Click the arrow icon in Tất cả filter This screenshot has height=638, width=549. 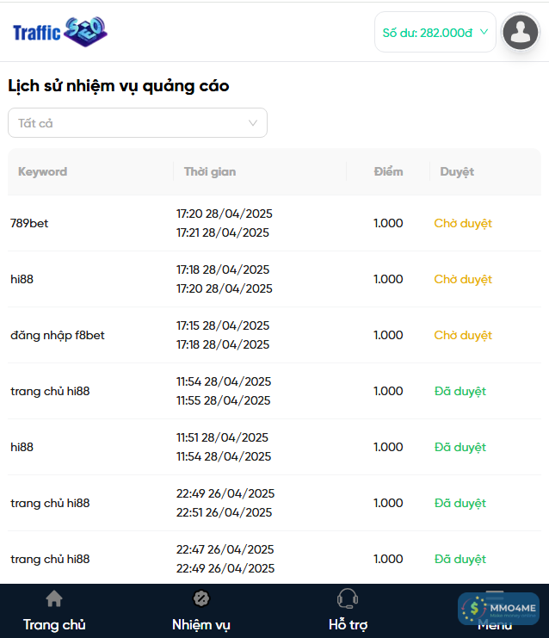(x=253, y=123)
